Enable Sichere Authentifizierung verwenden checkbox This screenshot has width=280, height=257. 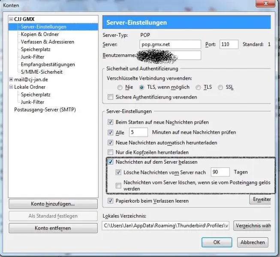(111, 97)
